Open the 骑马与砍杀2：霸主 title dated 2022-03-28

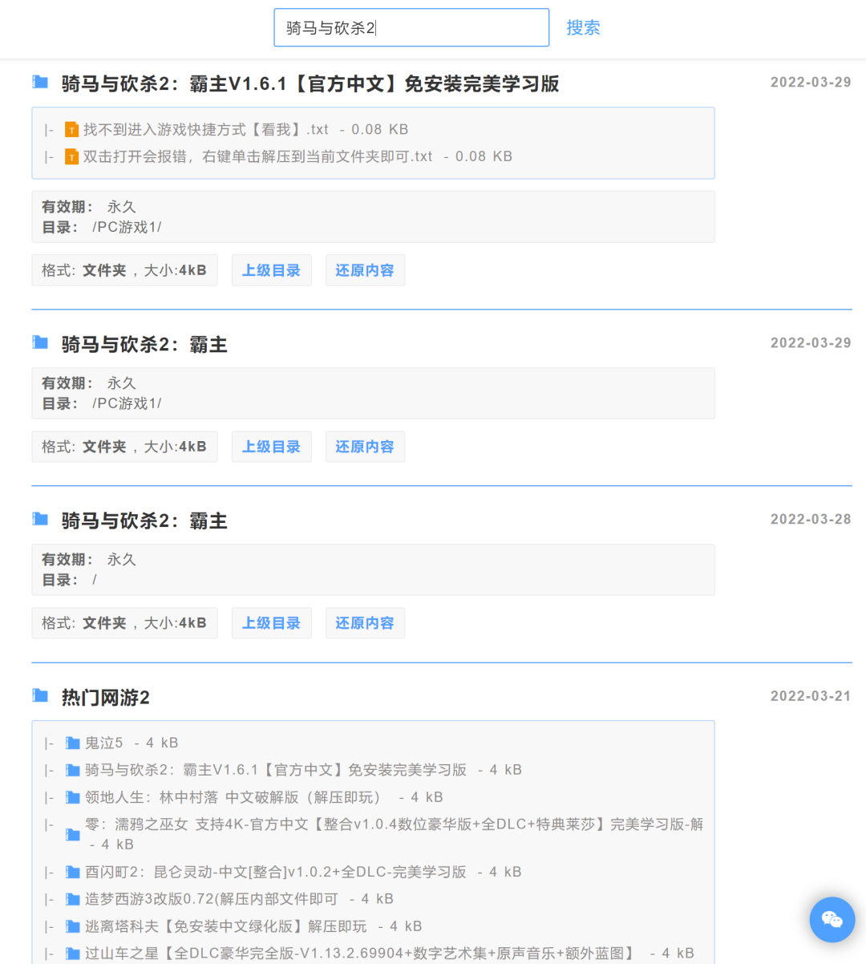[144, 521]
